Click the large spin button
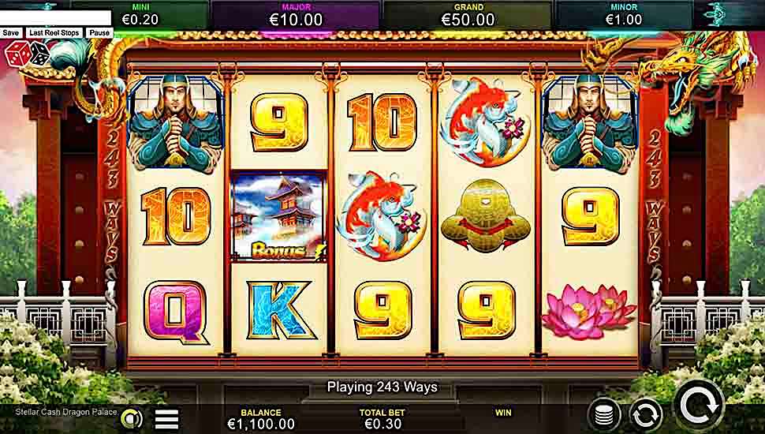Image resolution: width=765 pixels, height=434 pixels. pos(699,406)
